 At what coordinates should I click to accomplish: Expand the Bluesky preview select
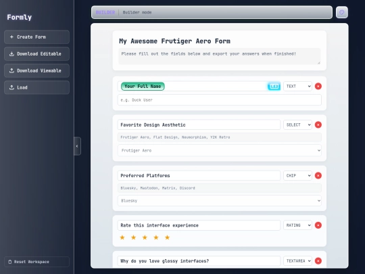pyautogui.click(x=220, y=201)
